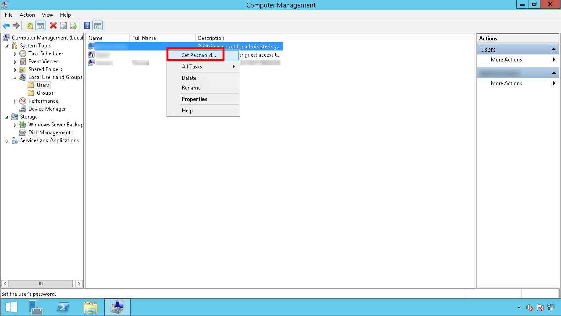Collapse the Users section in Actions pane

(554, 49)
